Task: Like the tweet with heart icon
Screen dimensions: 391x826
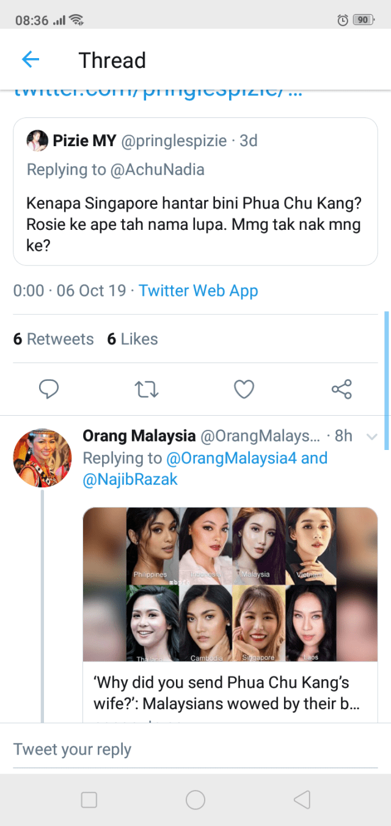Action: (x=244, y=389)
